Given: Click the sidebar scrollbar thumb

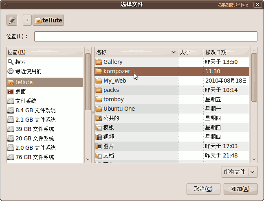Looking at the screenshot, I should point(88,82).
